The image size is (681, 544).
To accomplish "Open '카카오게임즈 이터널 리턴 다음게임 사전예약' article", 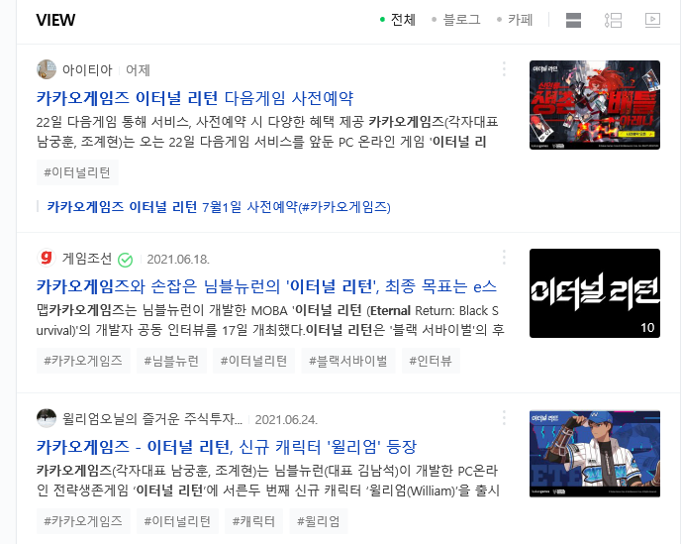I will point(195,98).
